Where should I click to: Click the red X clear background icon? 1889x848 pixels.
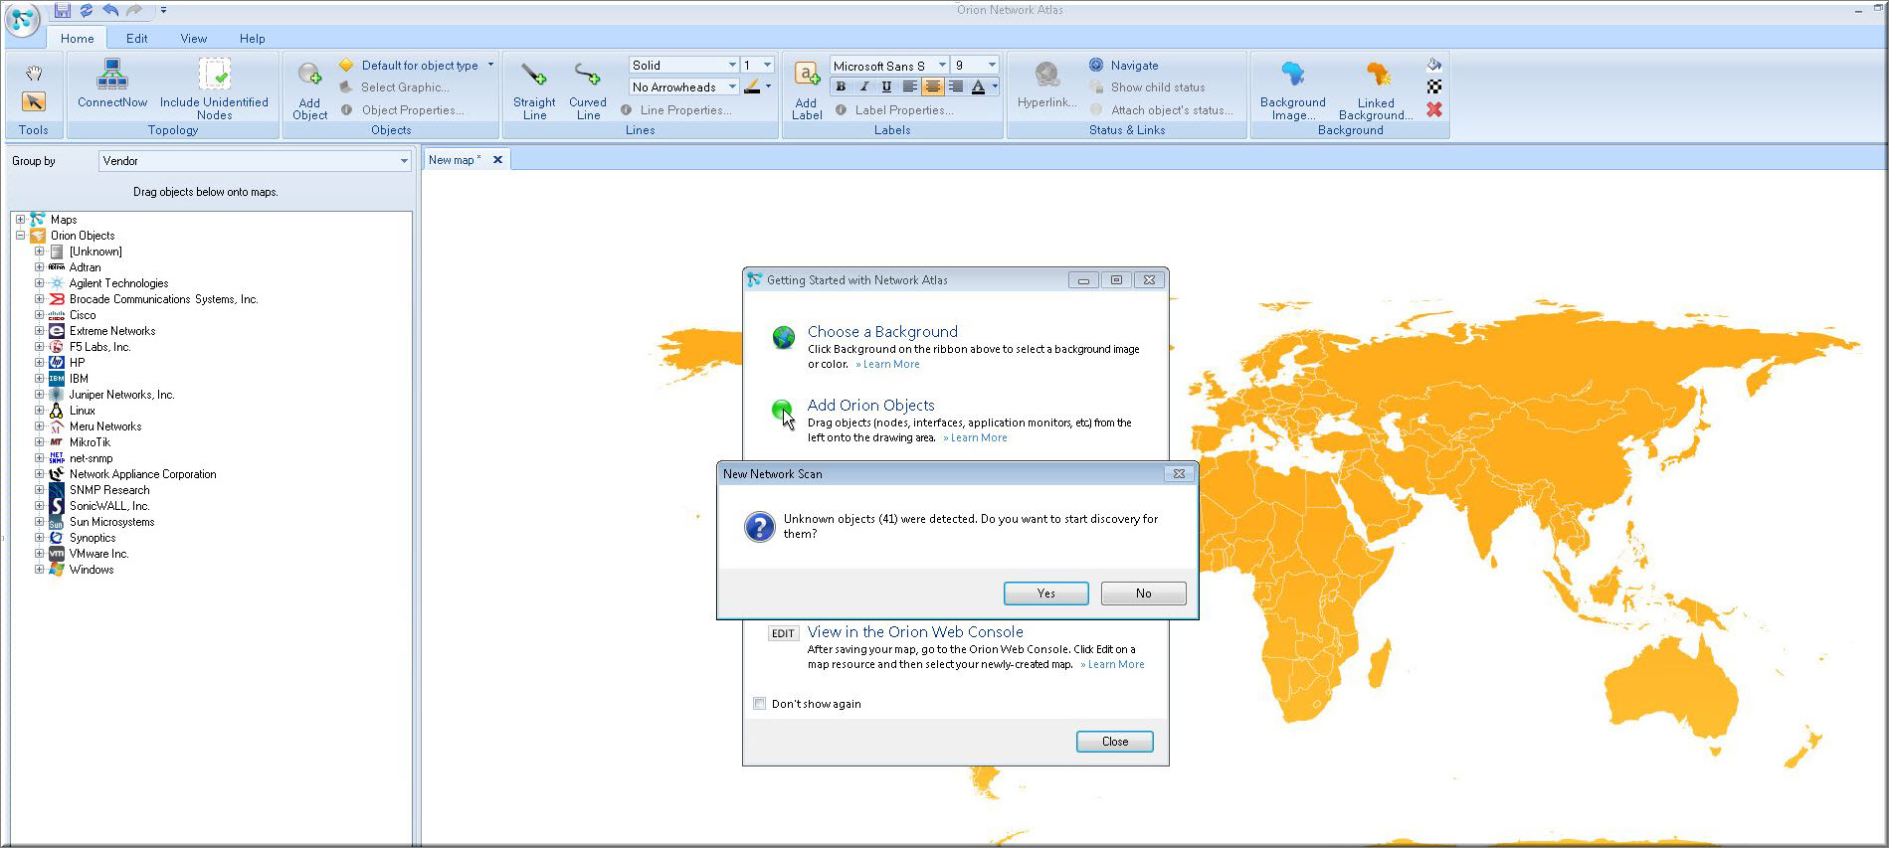pyautogui.click(x=1434, y=109)
